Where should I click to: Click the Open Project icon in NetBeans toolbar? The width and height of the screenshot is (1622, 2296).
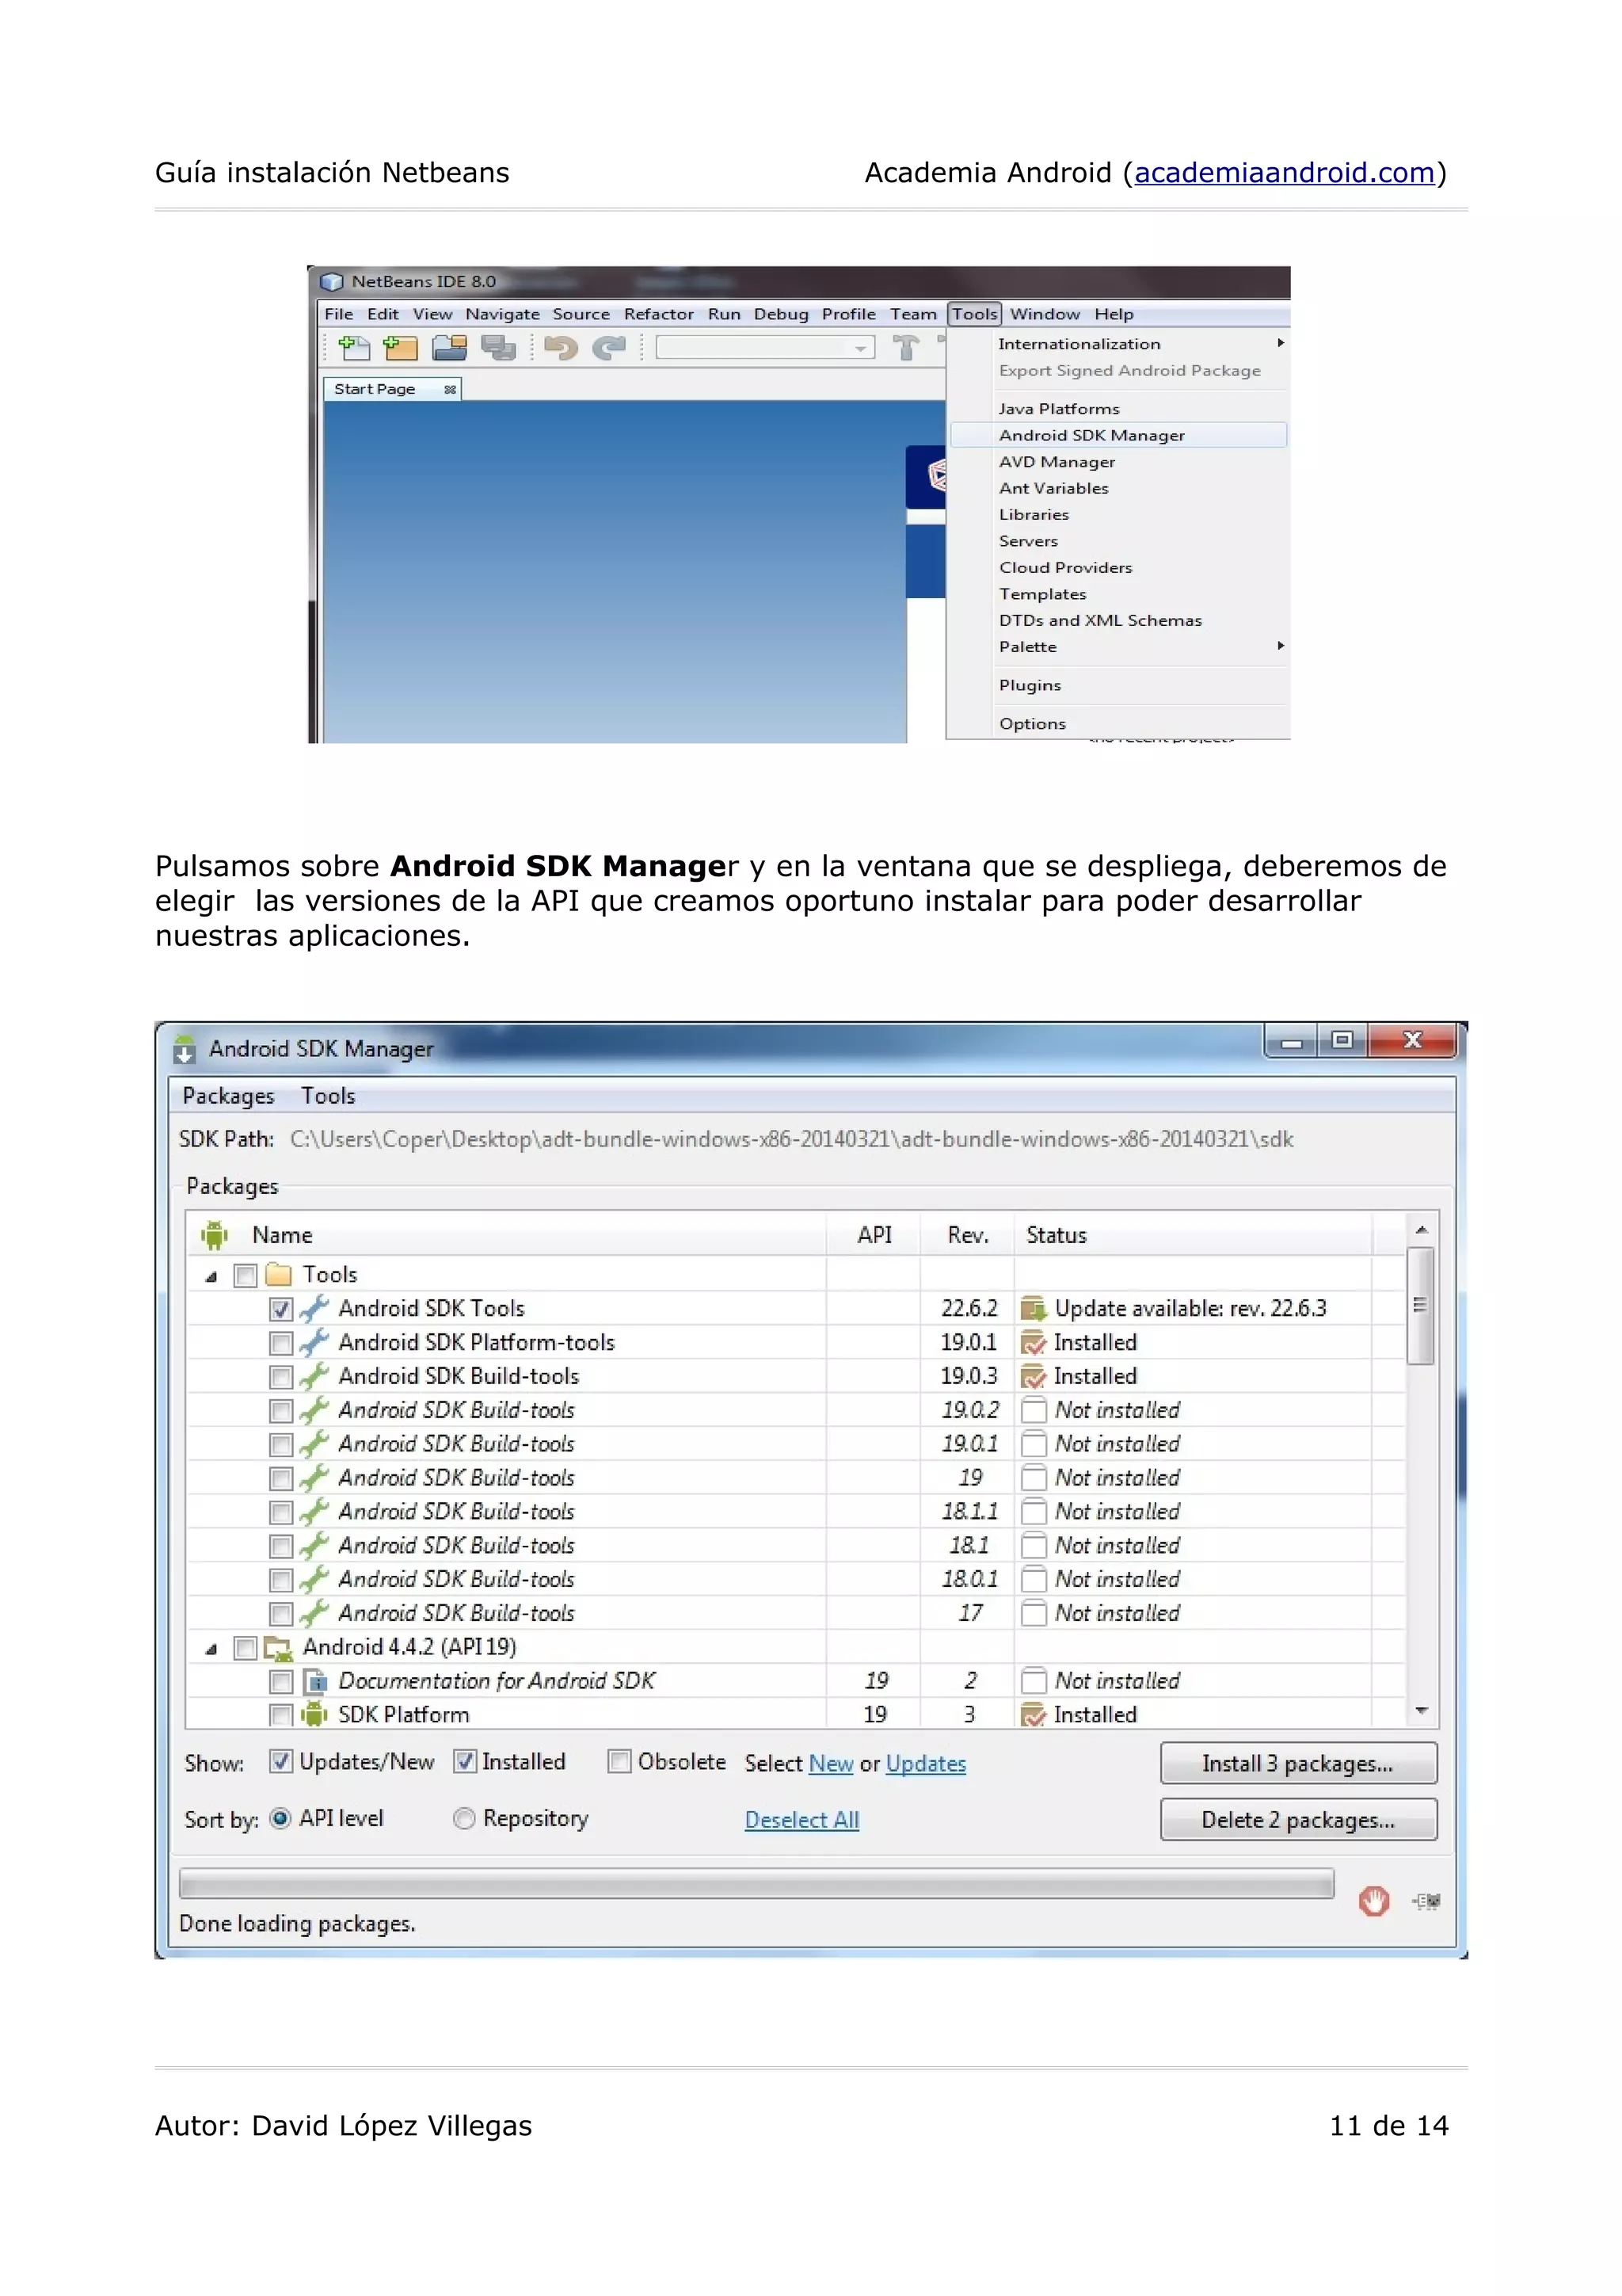(x=450, y=348)
